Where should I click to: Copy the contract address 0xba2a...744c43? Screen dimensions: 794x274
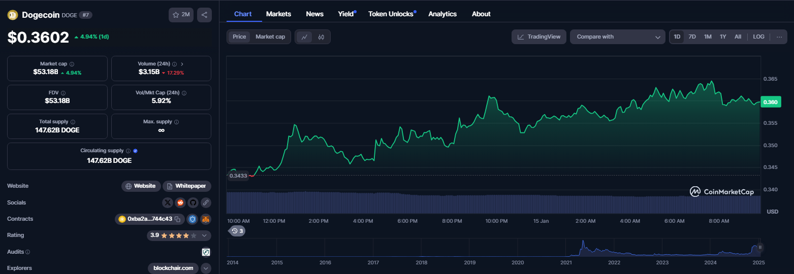pos(177,219)
